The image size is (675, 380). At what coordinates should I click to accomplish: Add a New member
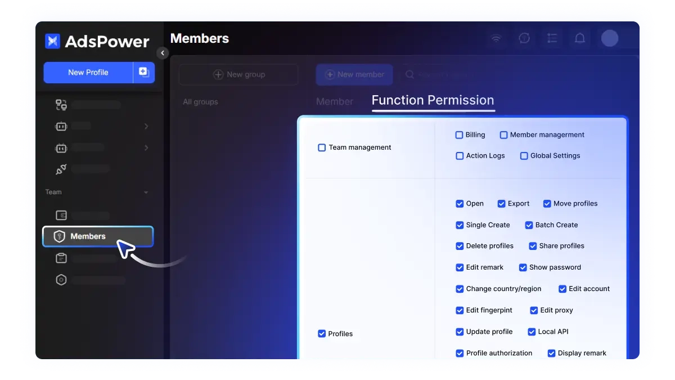click(x=354, y=74)
